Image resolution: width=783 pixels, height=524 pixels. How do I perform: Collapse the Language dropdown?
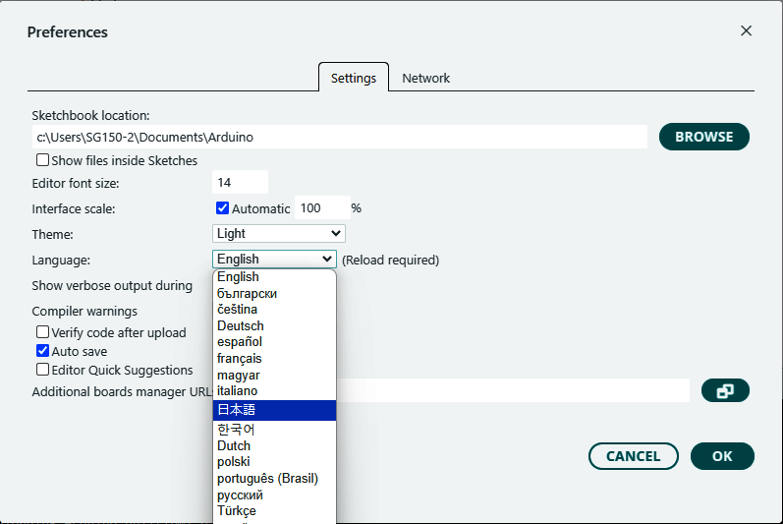point(275,260)
